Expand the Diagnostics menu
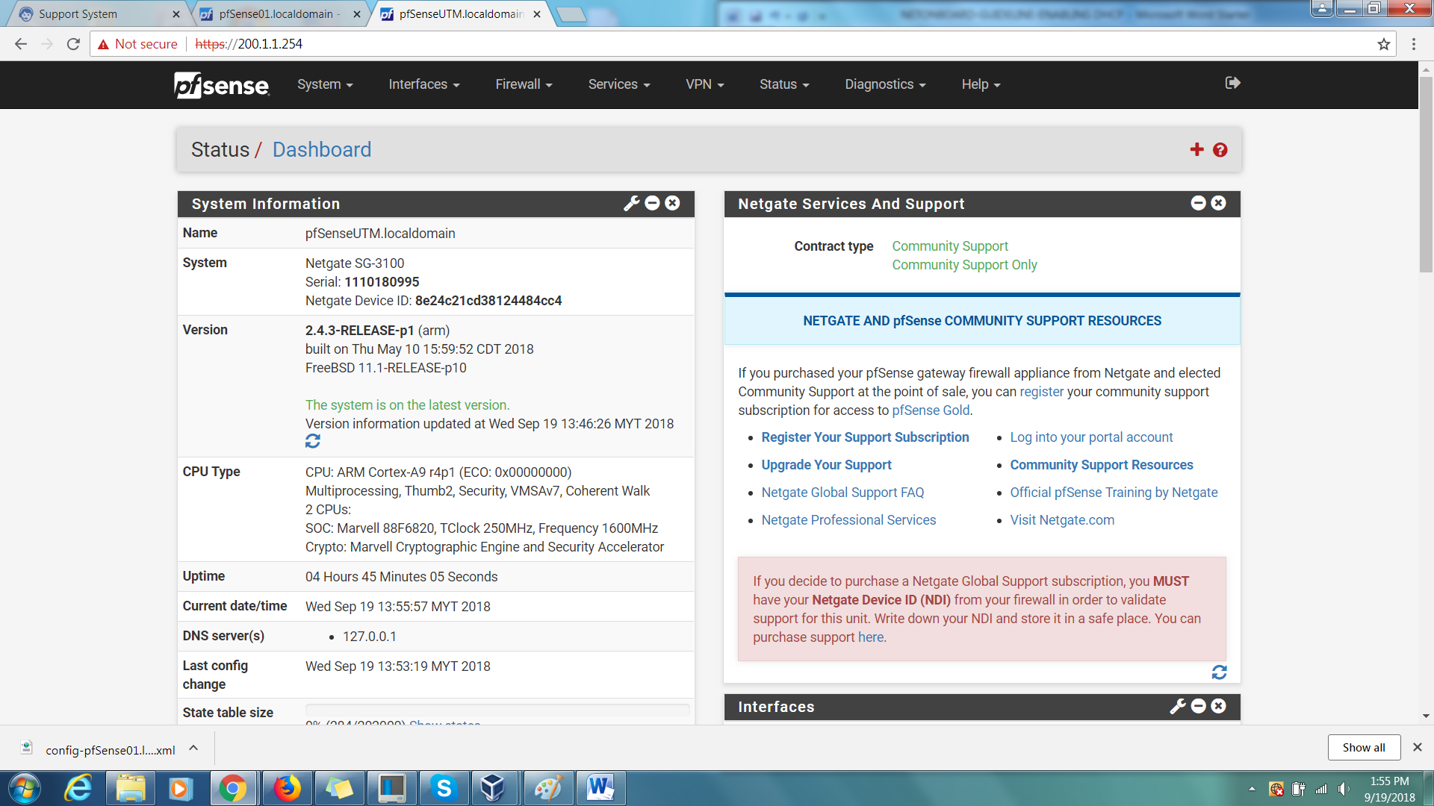This screenshot has height=806, width=1434. [x=885, y=85]
